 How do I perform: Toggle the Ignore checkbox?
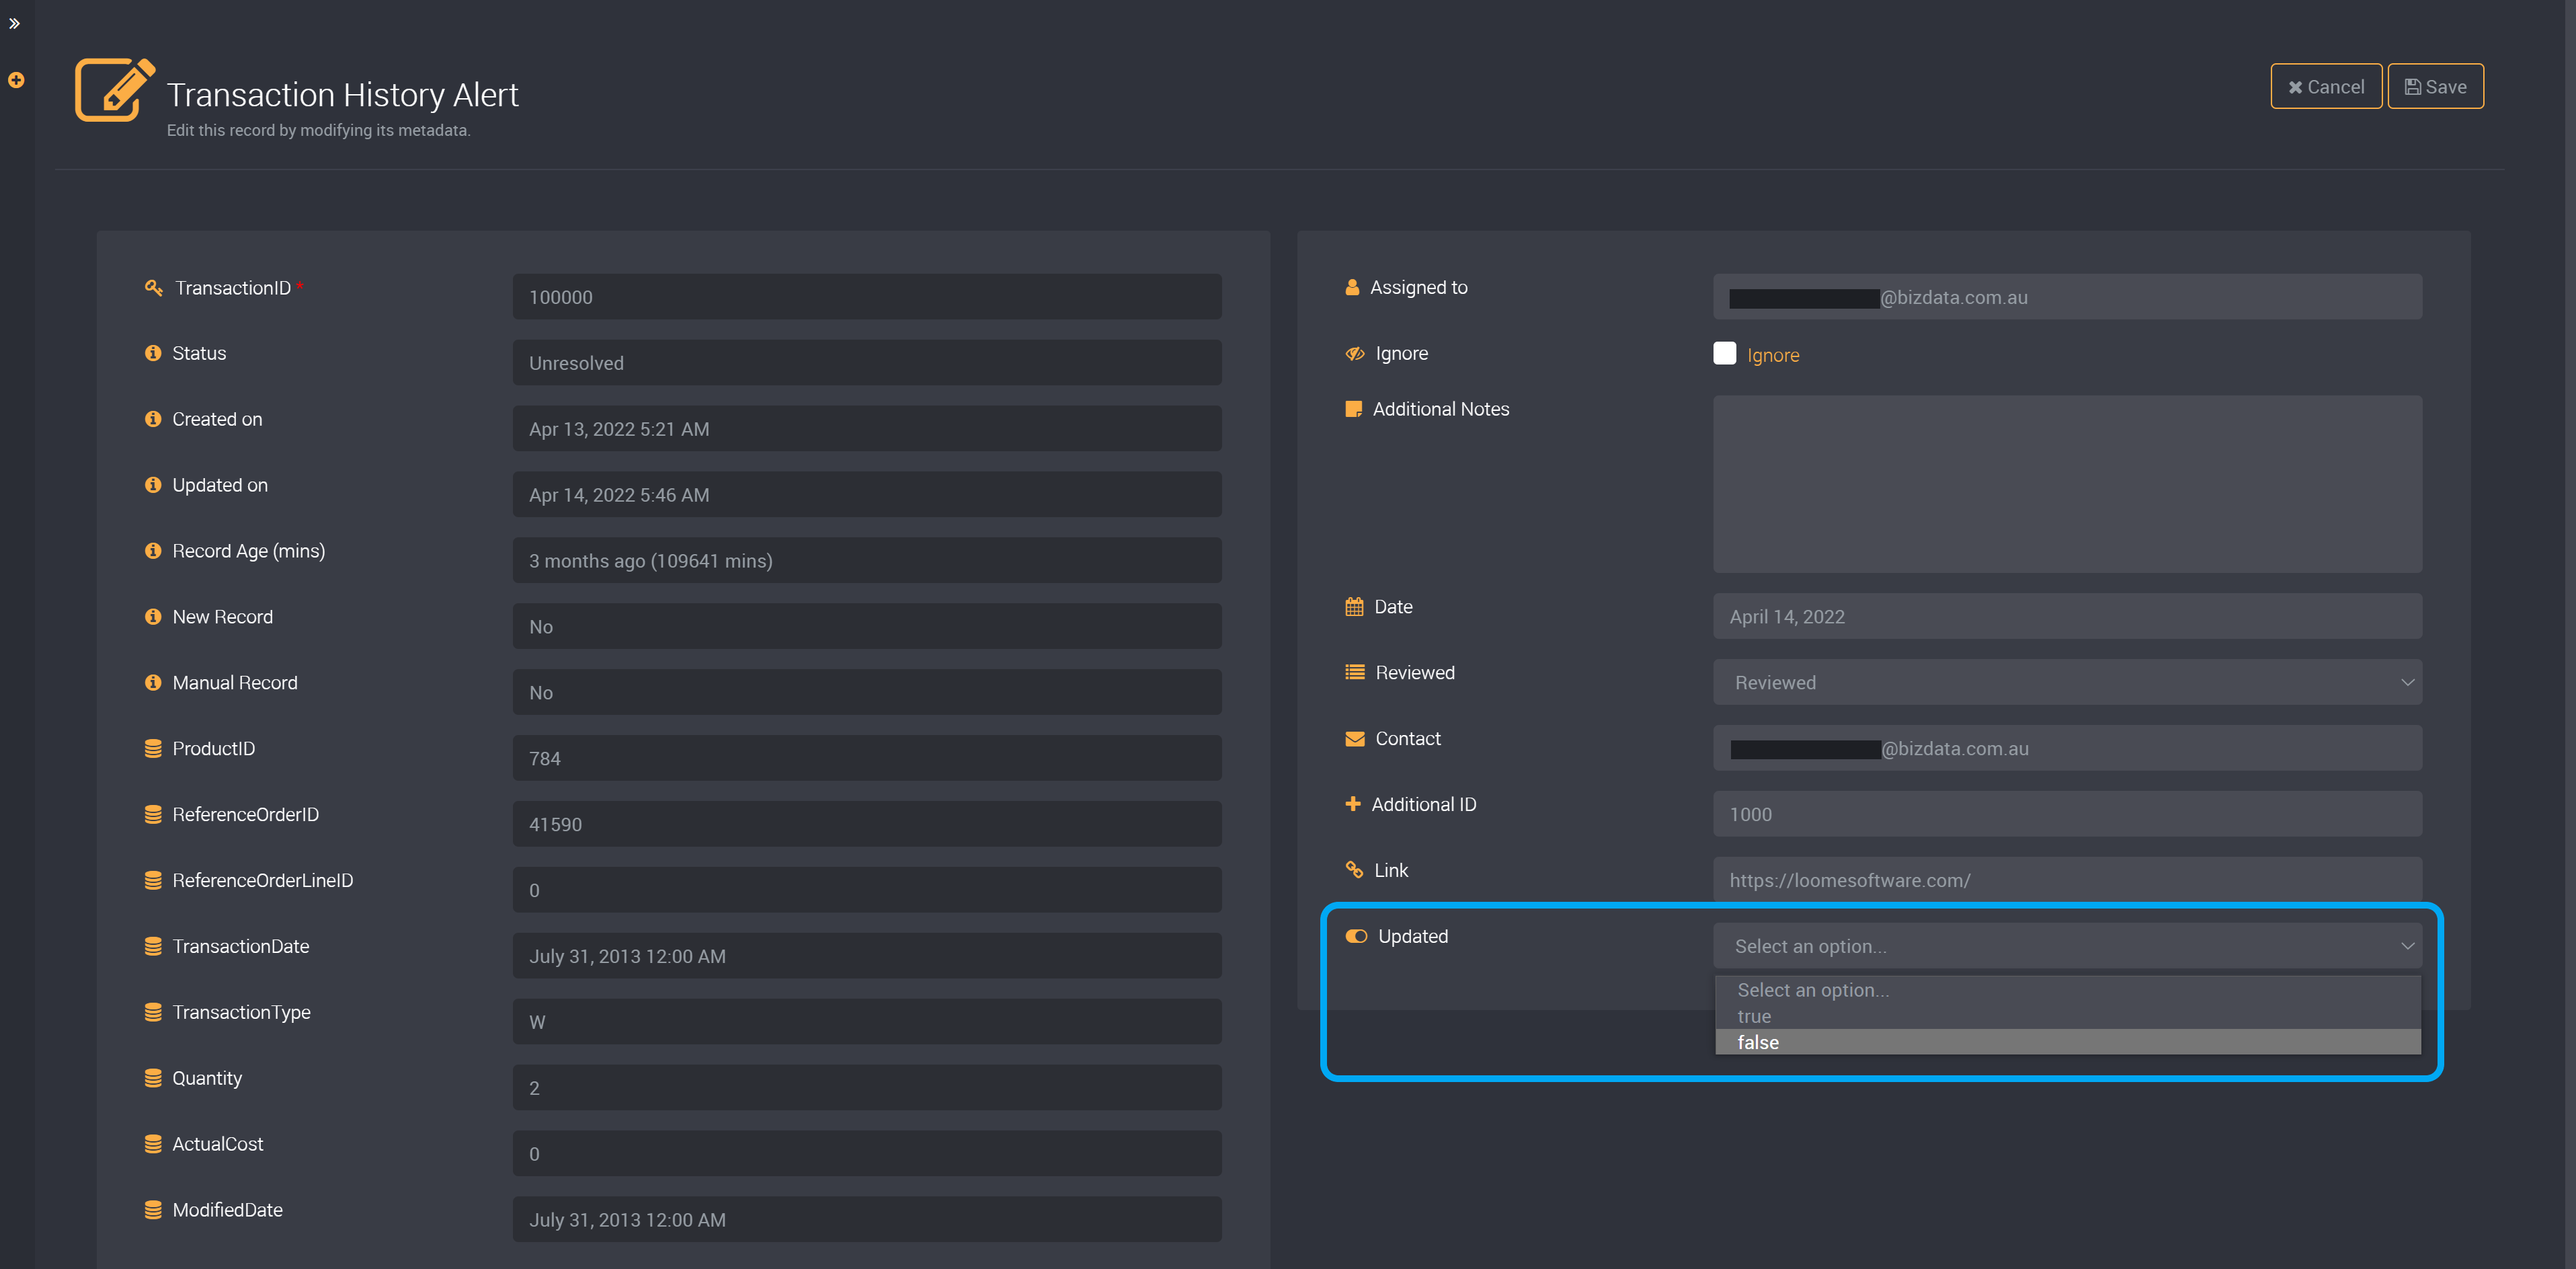coord(1725,352)
